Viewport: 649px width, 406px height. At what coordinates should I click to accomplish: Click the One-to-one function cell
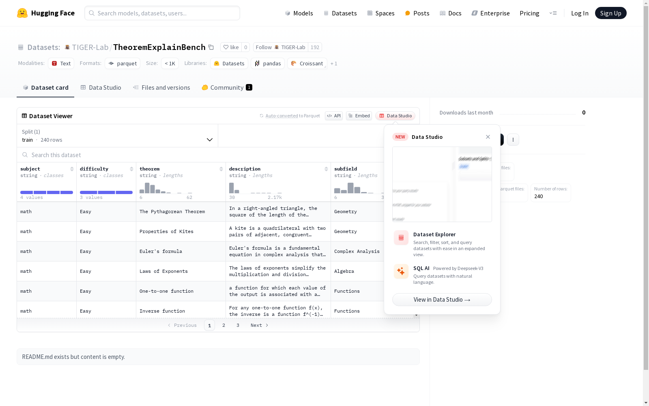click(181, 291)
